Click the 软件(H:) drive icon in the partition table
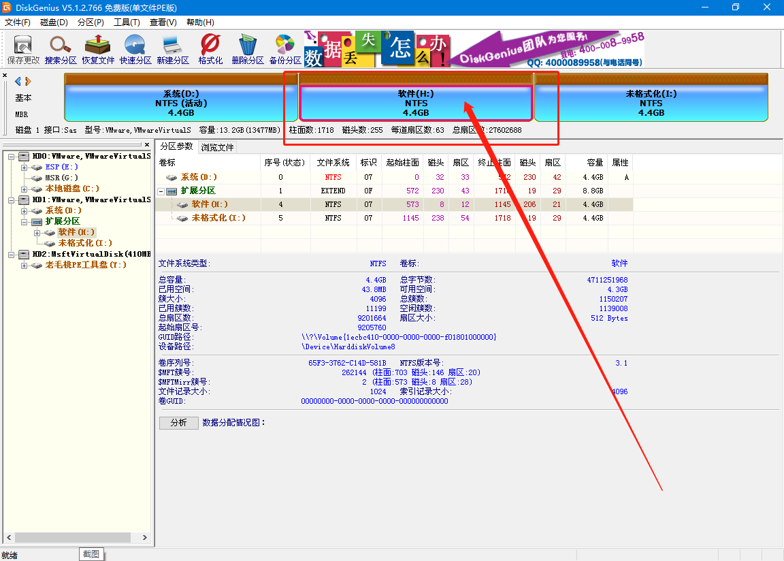Image resolution: width=784 pixels, height=561 pixels. pos(182,204)
